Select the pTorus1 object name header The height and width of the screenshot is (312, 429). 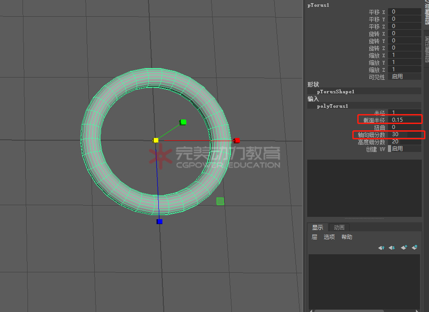318,5
